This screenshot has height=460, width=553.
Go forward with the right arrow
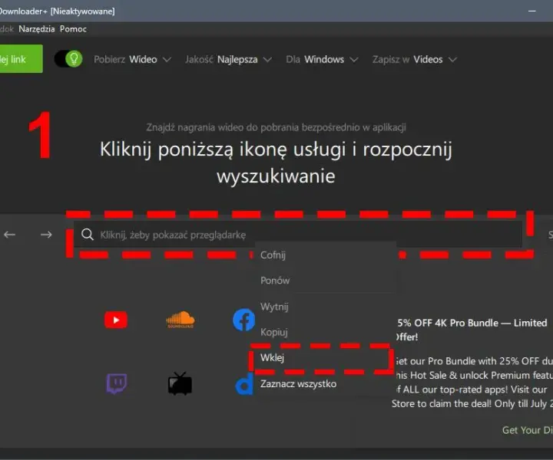(x=46, y=235)
